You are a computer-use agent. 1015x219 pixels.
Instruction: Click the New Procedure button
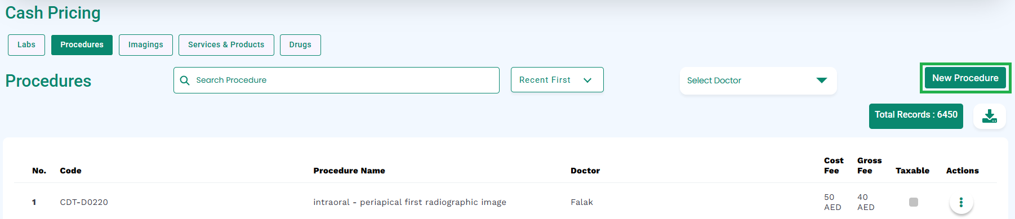[965, 78]
